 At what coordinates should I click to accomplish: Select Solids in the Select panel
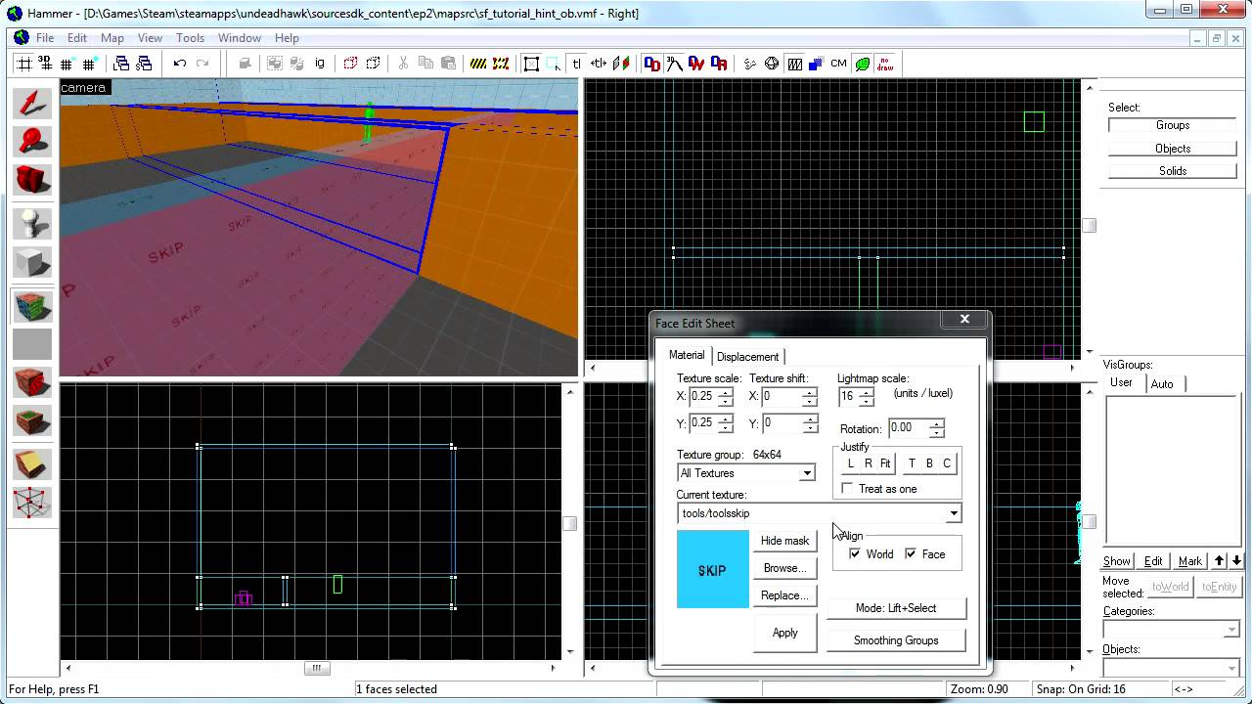click(1172, 171)
